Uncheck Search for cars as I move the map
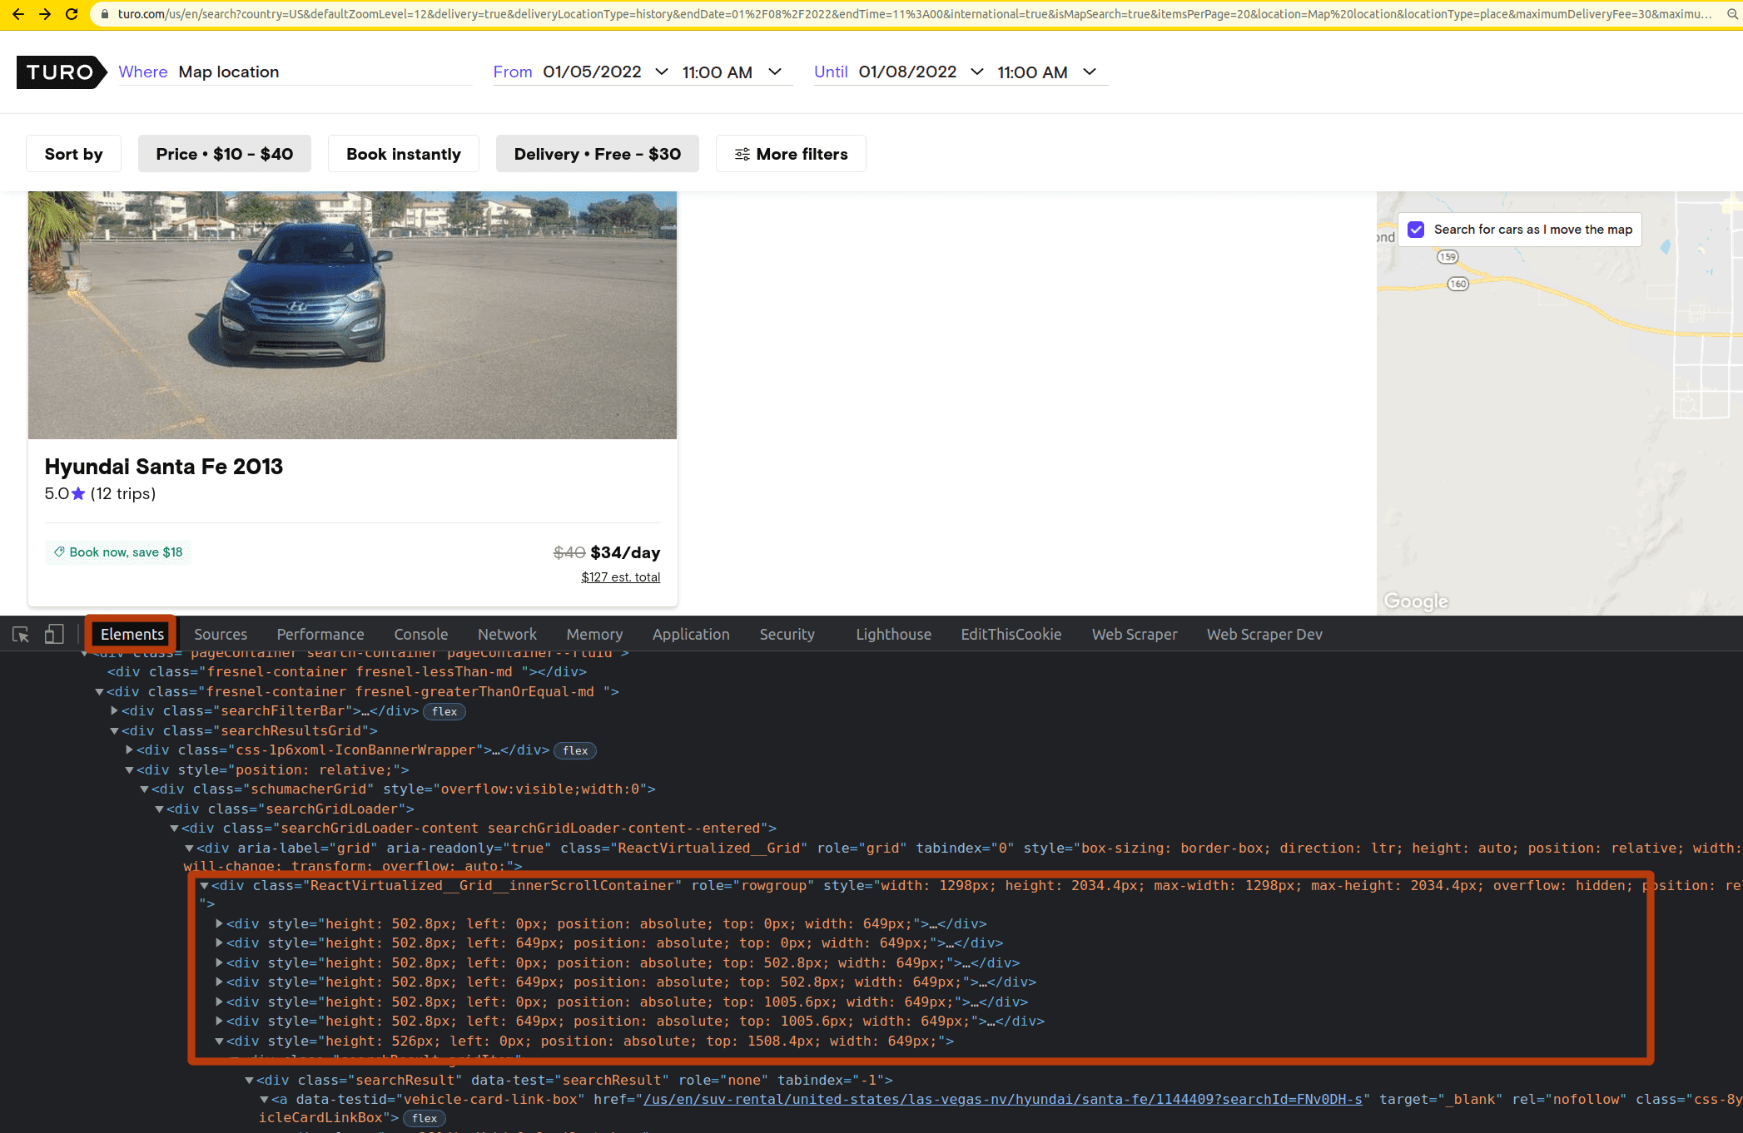This screenshot has height=1133, width=1743. 1416,230
